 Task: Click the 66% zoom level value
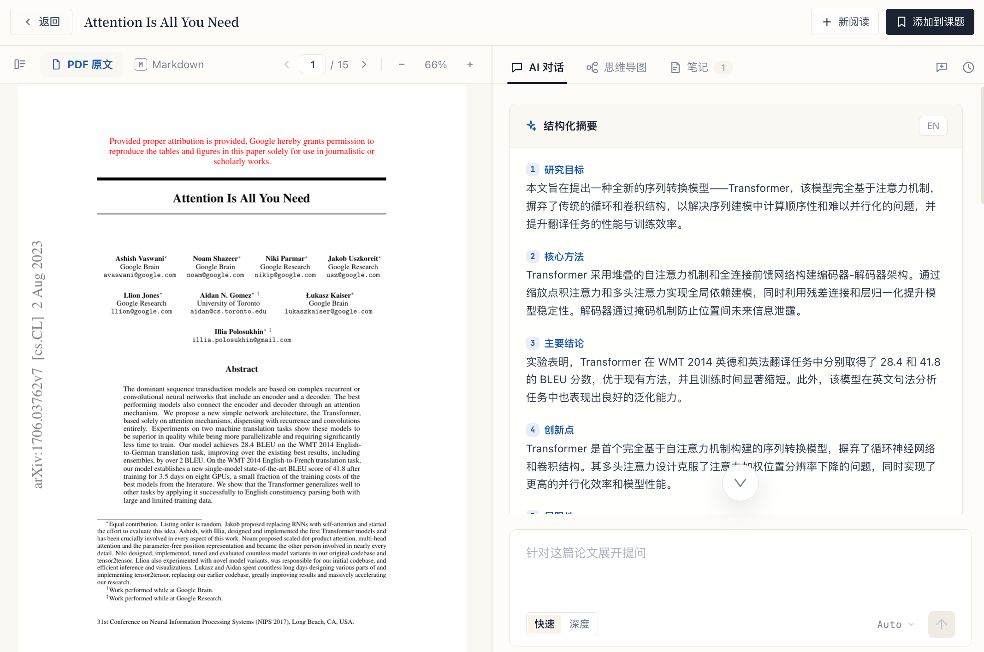pyautogui.click(x=436, y=65)
